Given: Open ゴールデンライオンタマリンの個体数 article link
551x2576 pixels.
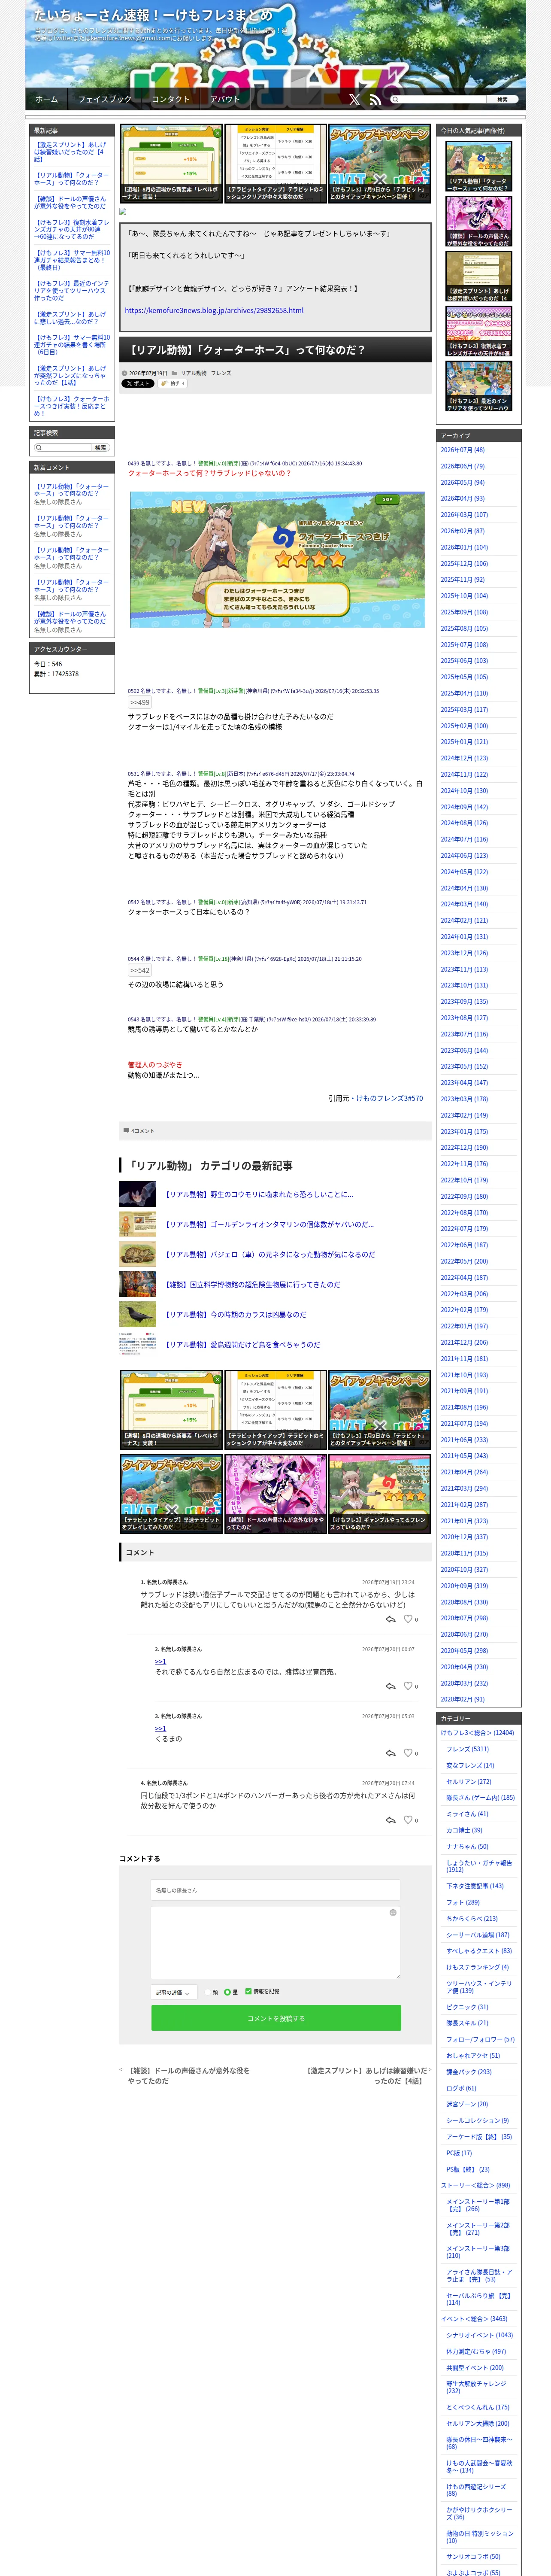Looking at the screenshot, I should click(269, 1224).
